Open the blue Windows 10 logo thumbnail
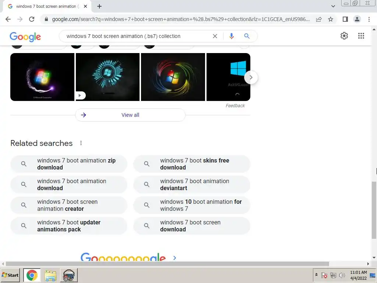The image size is (377, 283). [x=228, y=77]
